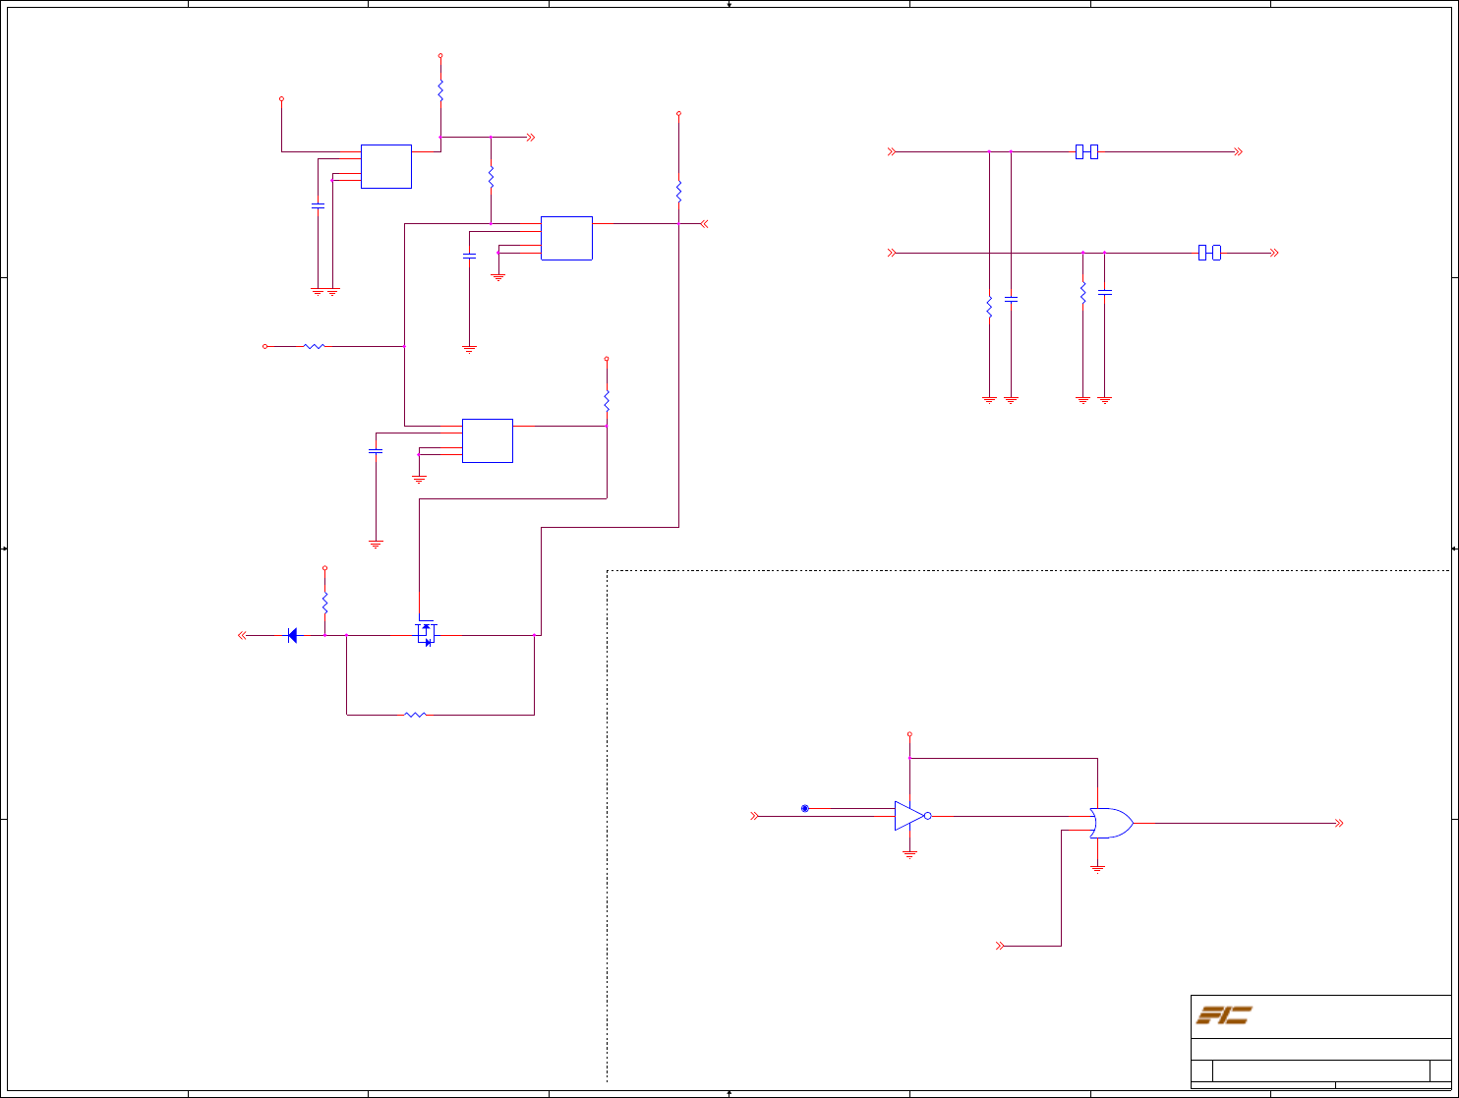The width and height of the screenshot is (1459, 1098).
Task: Select the port on the OR gate's lower input
Action: click(x=1001, y=946)
